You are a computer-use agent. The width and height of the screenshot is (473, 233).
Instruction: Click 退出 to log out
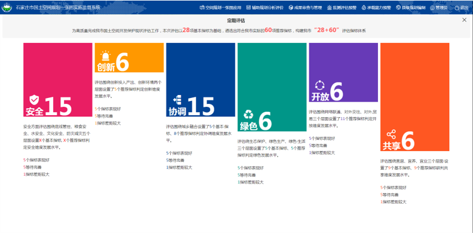pyautogui.click(x=461, y=8)
